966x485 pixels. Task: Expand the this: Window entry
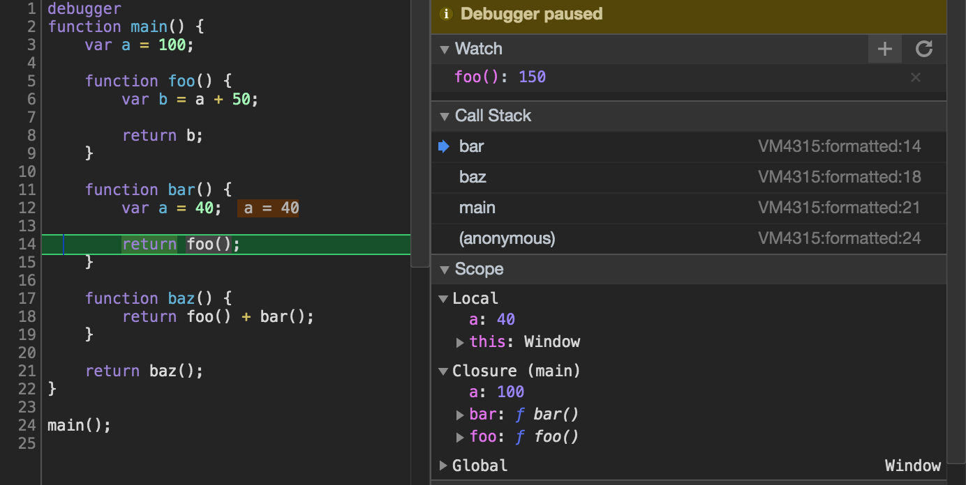[460, 342]
